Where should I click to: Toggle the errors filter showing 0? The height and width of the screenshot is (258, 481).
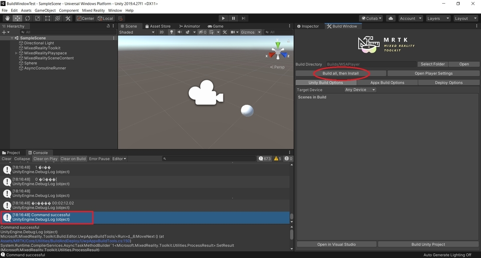coord(288,159)
